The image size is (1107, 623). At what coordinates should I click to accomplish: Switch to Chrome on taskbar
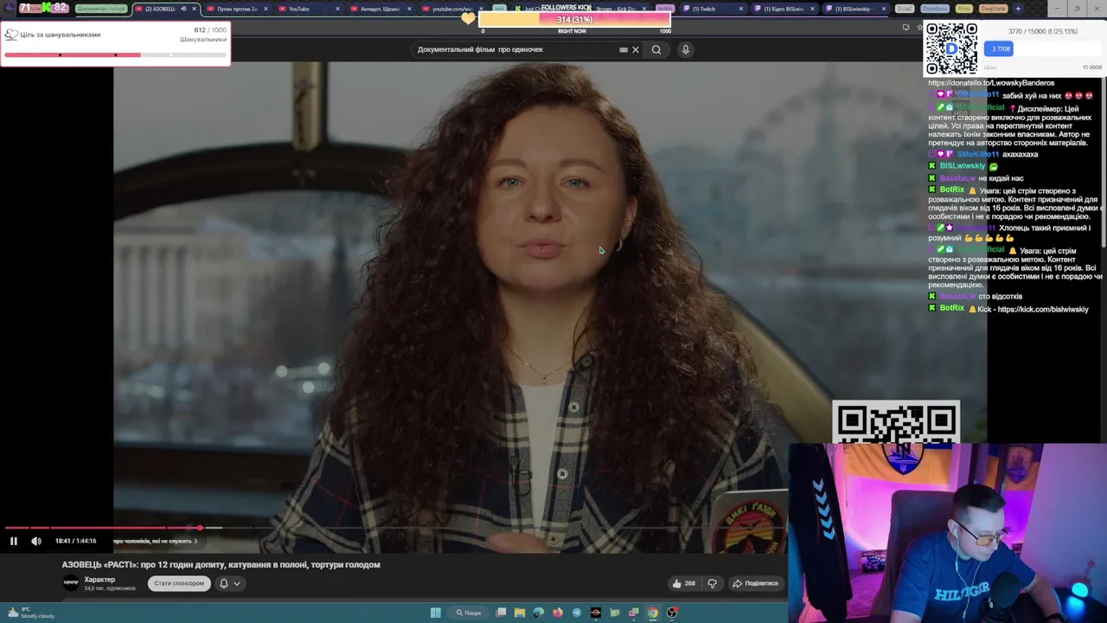(x=653, y=613)
